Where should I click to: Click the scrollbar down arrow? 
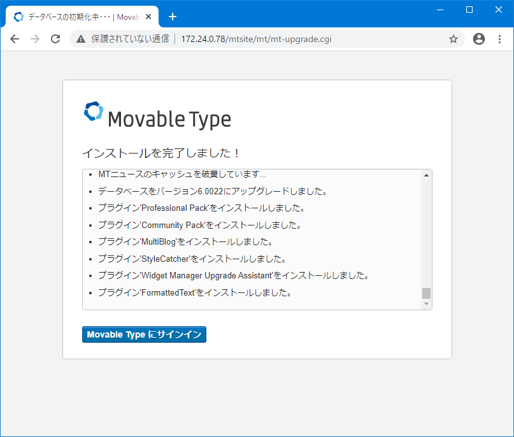coord(426,304)
